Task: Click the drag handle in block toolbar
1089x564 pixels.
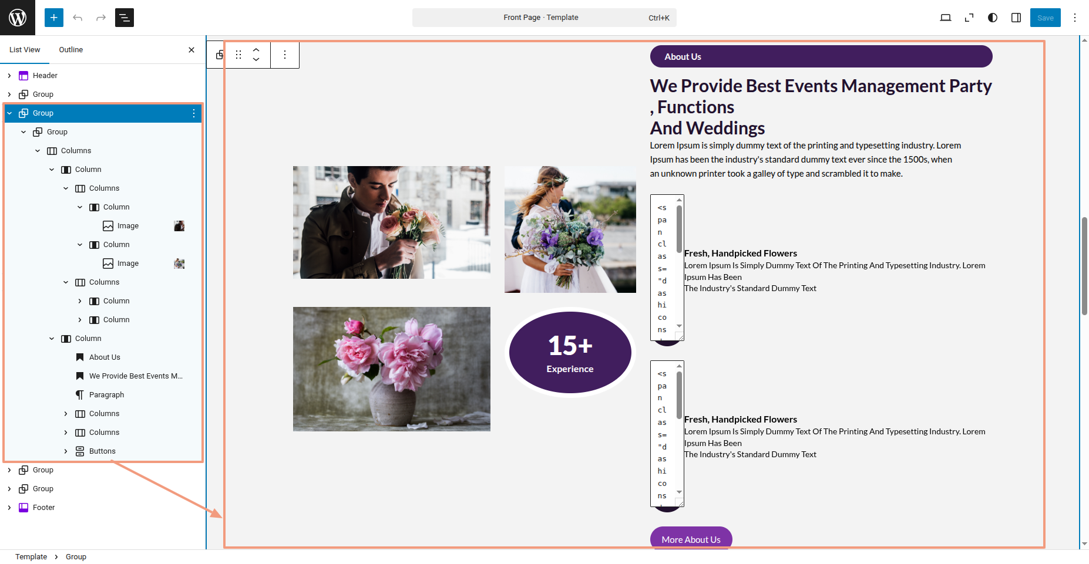Action: (238, 55)
